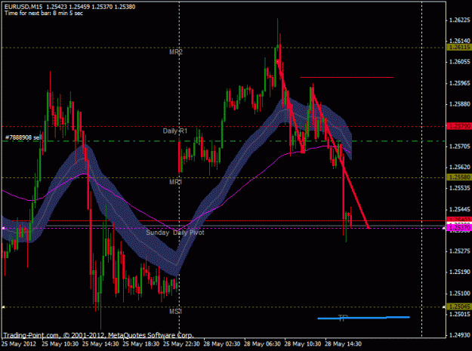
Task: Click the 'Sunday' label on the chart
Action: pos(157,232)
